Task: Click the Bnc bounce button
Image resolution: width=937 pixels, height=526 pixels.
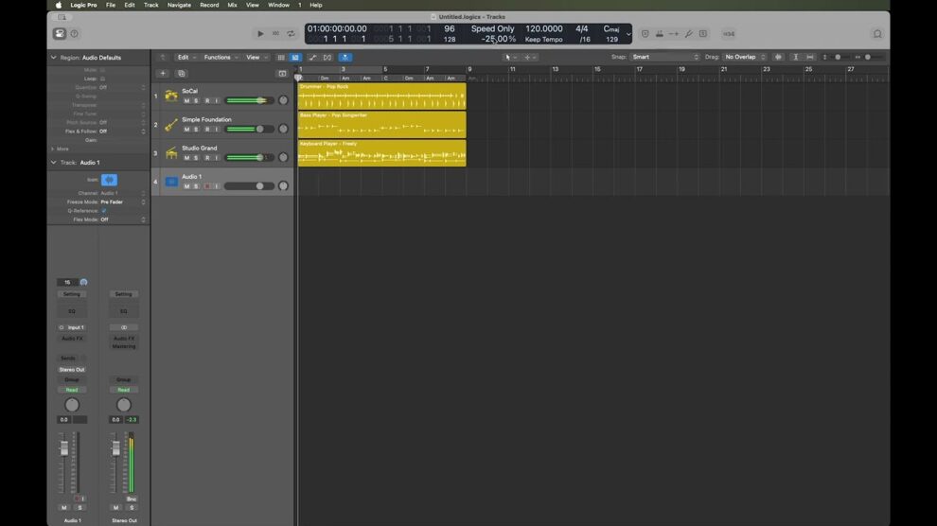Action: [x=132, y=500]
